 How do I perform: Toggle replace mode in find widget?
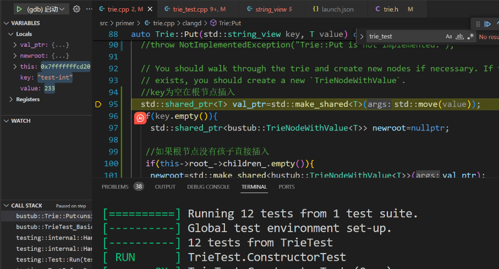point(361,37)
